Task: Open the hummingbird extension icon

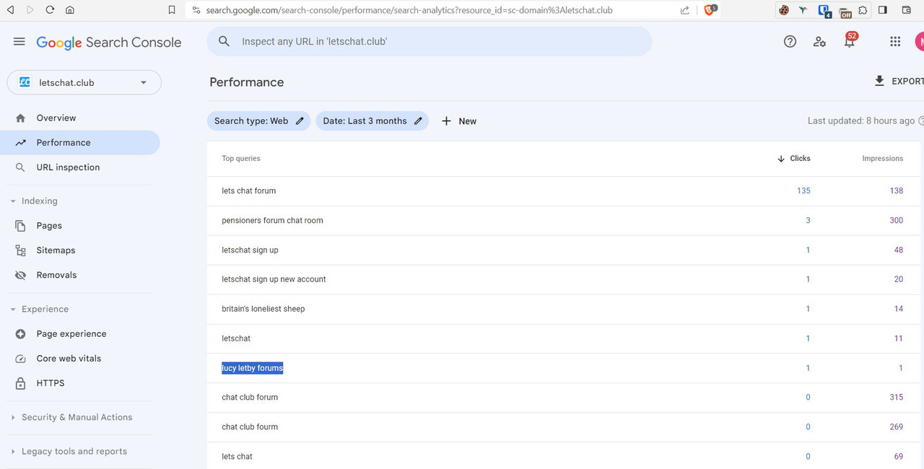Action: (803, 10)
